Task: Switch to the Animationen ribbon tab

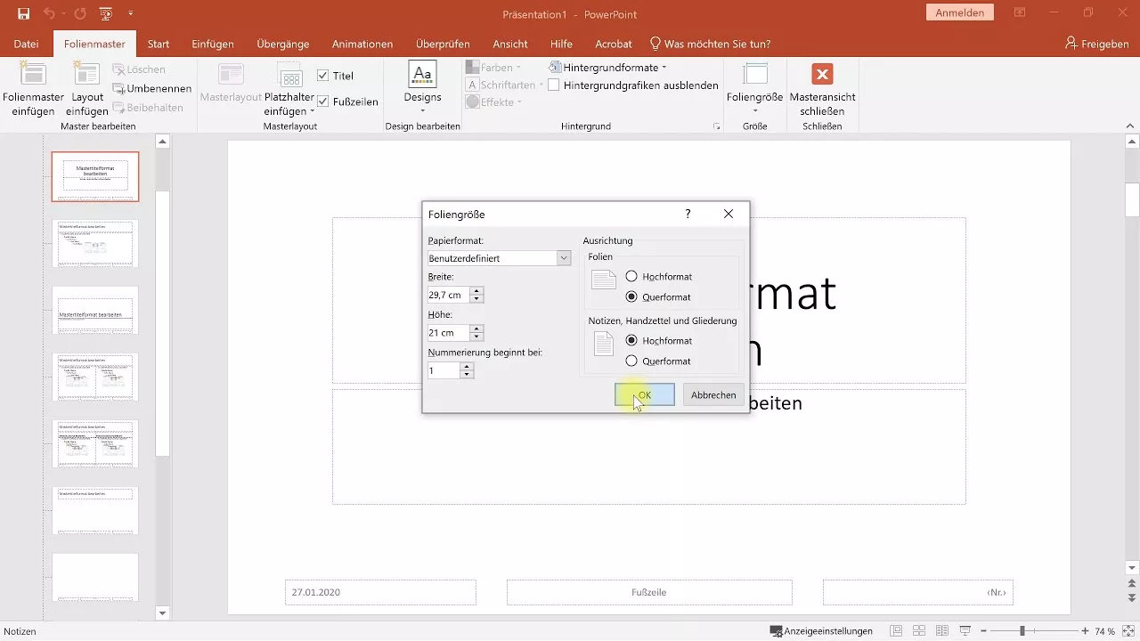Action: pos(362,43)
